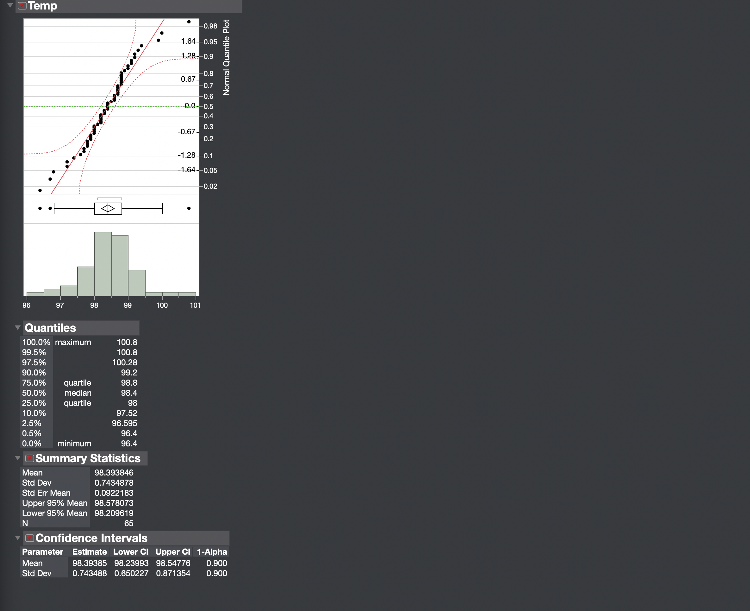
Task: Collapse the Confidence Intervals section
Action: tap(18, 538)
